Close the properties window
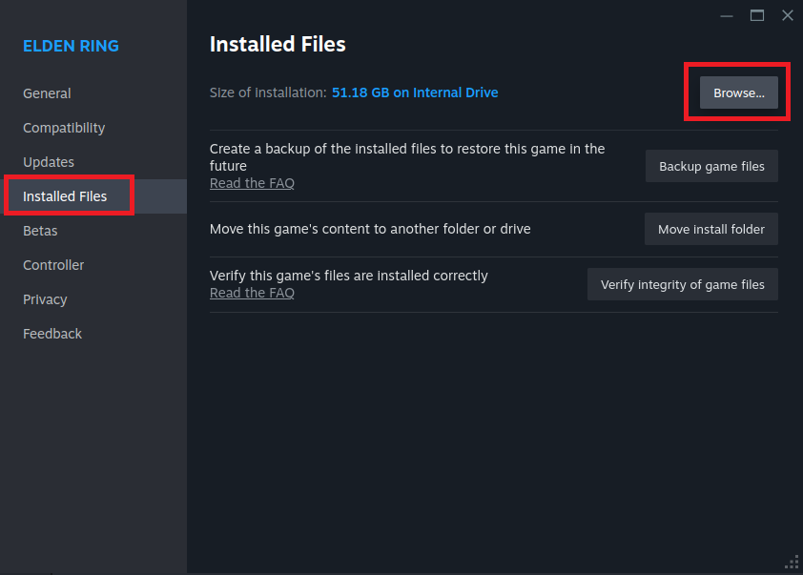Image resolution: width=803 pixels, height=575 pixels. pos(787,15)
